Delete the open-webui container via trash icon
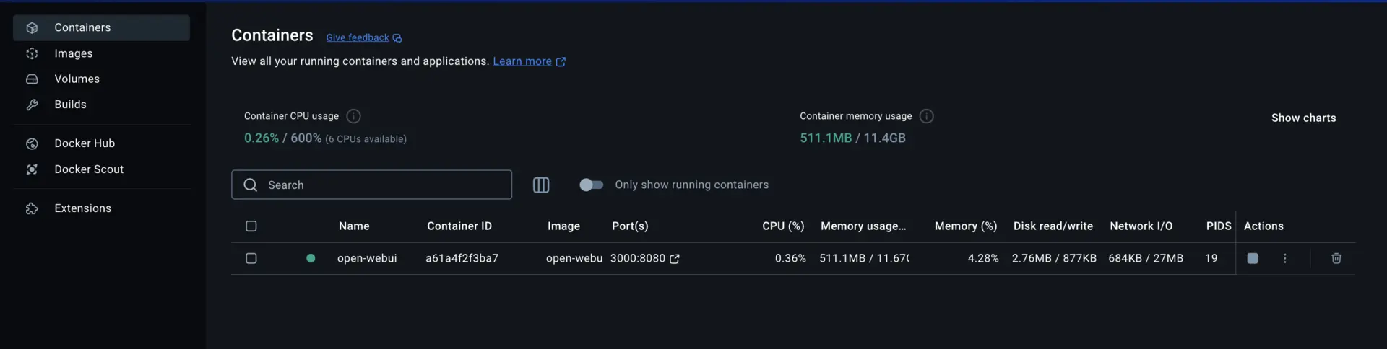The width and height of the screenshot is (1387, 349). point(1336,258)
